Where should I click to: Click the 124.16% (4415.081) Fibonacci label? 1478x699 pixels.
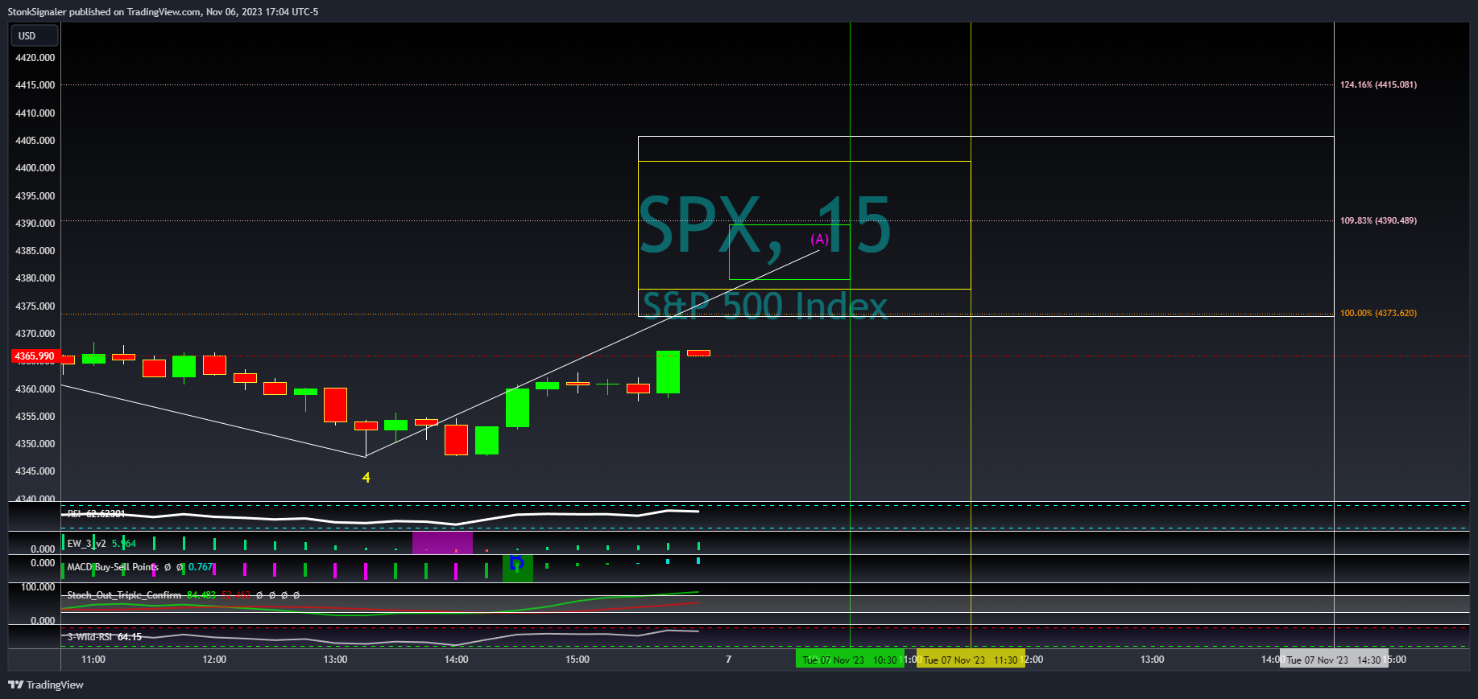[x=1378, y=84]
